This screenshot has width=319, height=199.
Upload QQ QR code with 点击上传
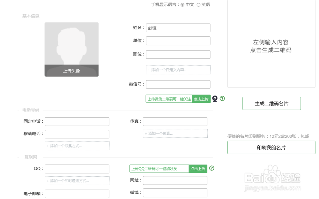click(198, 169)
